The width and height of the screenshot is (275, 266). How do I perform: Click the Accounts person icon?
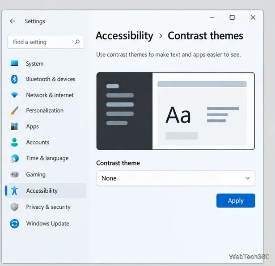(14, 142)
